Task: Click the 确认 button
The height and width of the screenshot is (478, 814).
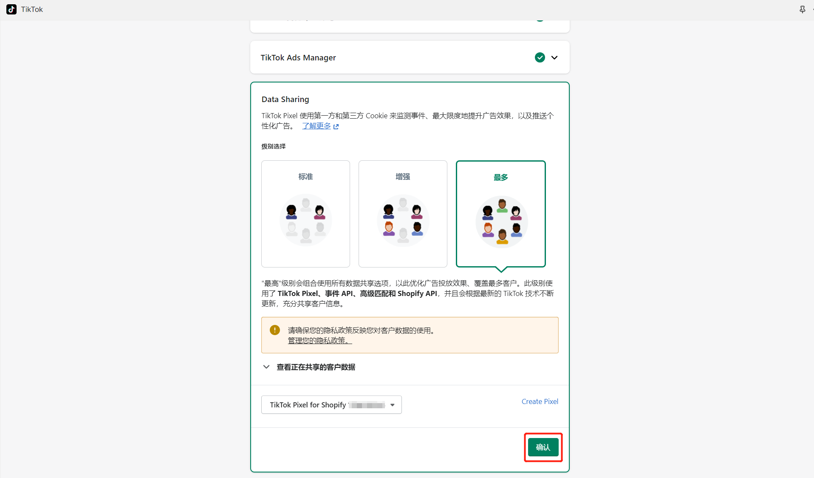Action: point(543,447)
